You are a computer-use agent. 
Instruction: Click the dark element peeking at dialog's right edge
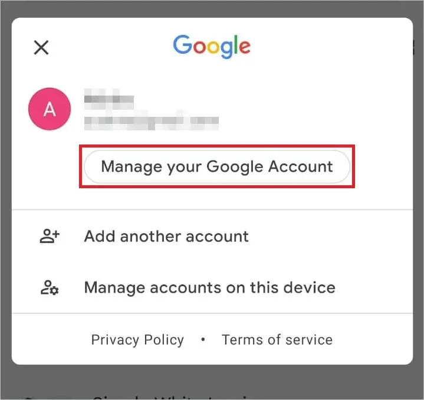(413, 47)
